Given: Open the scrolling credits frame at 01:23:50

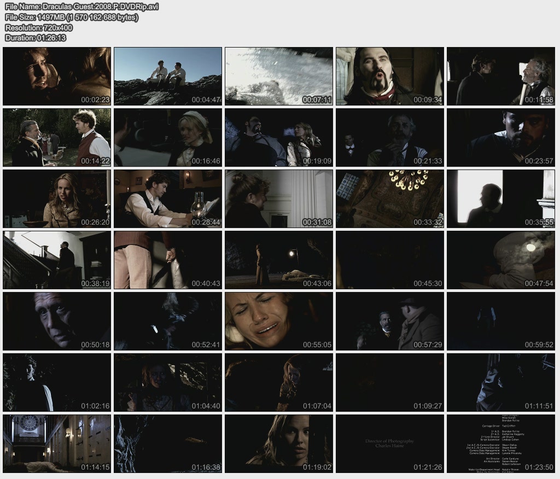Looking at the screenshot, I should 501,443.
